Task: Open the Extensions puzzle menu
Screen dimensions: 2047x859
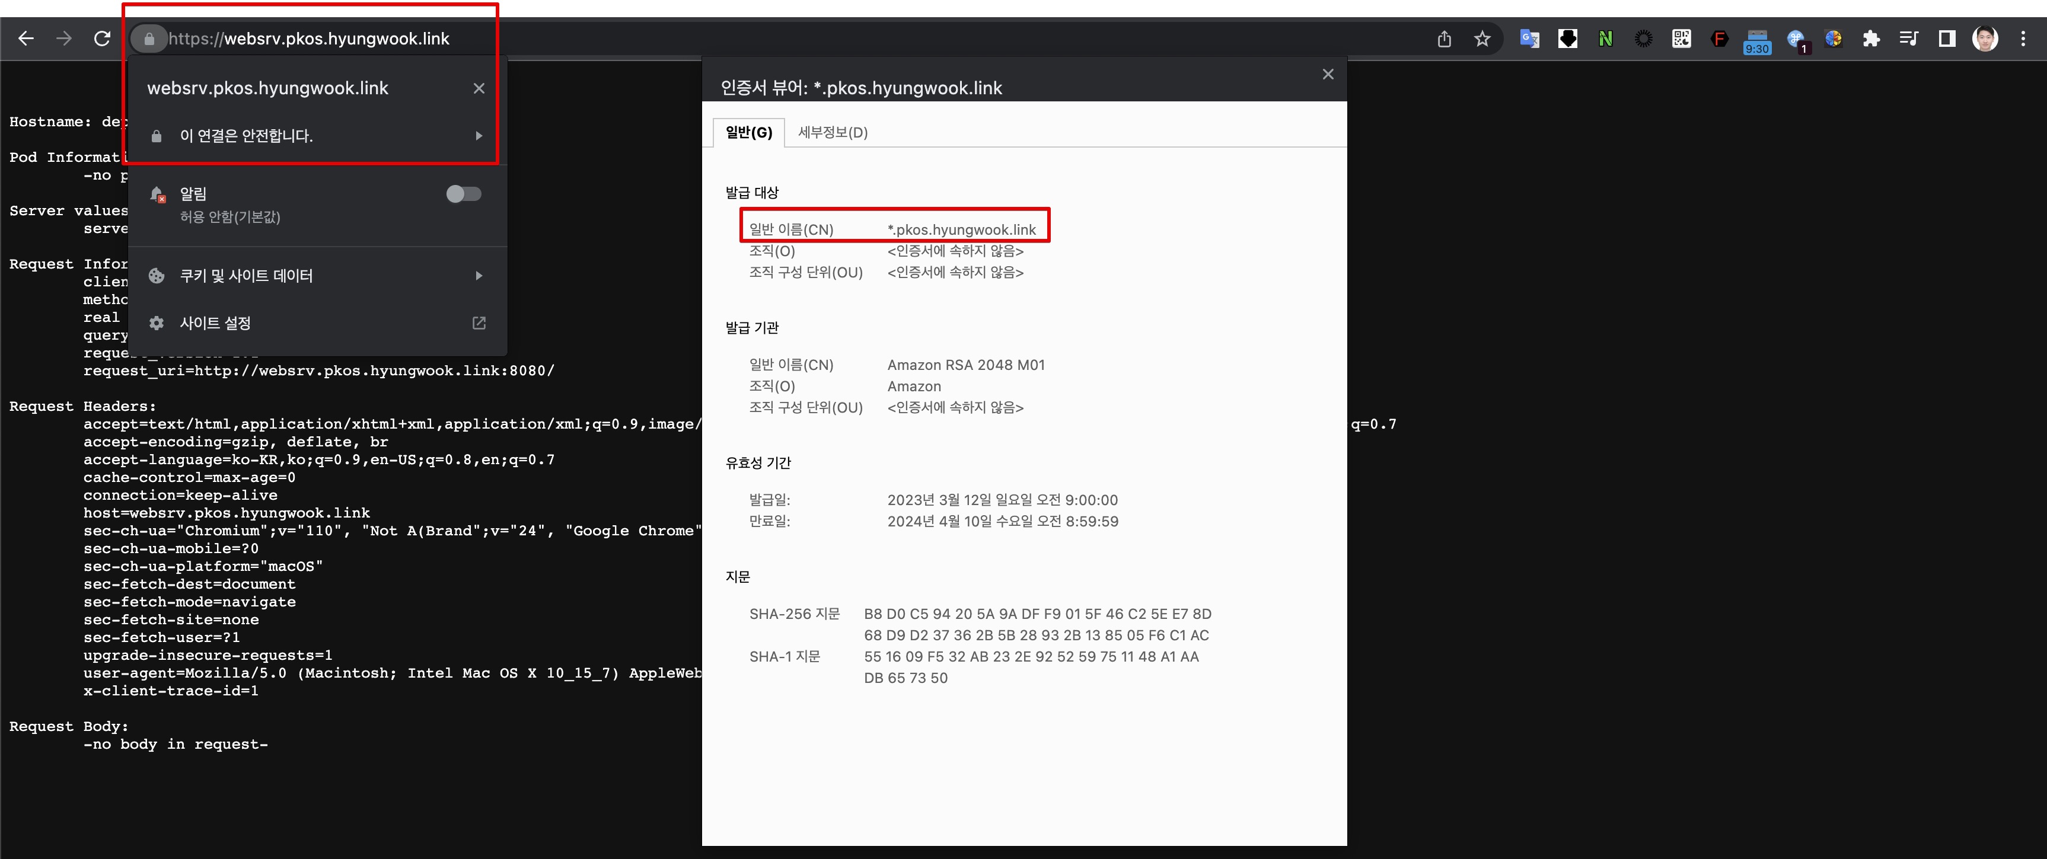Action: coord(1871,38)
